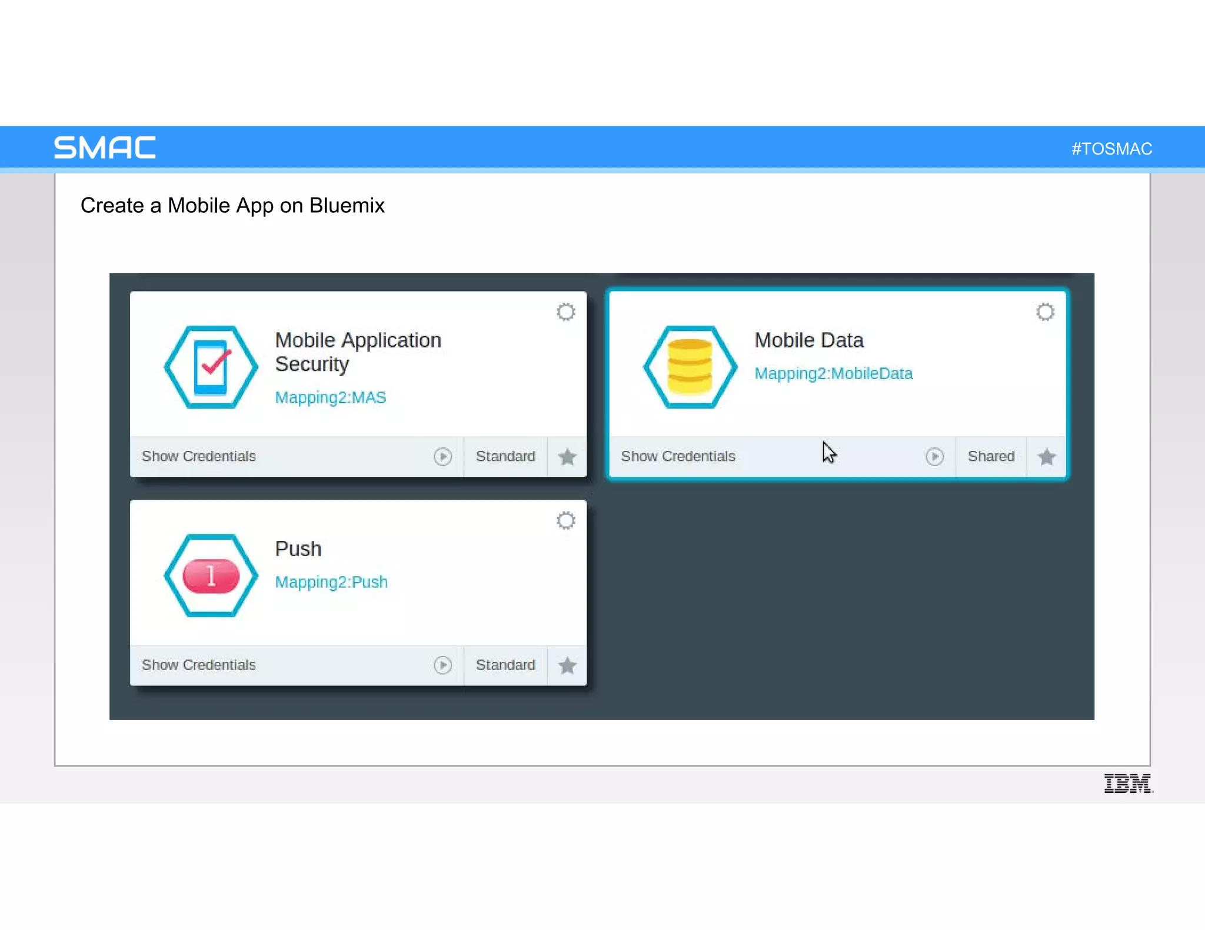This screenshot has height=930, width=1205.
Task: Click the Mobile Data title
Action: click(x=809, y=340)
